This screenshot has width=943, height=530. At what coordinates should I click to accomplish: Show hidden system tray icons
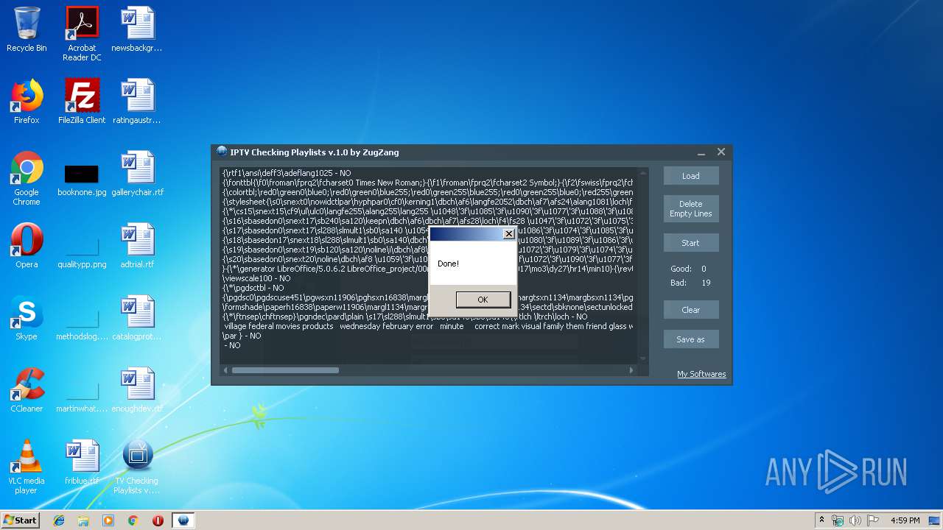coord(821,520)
